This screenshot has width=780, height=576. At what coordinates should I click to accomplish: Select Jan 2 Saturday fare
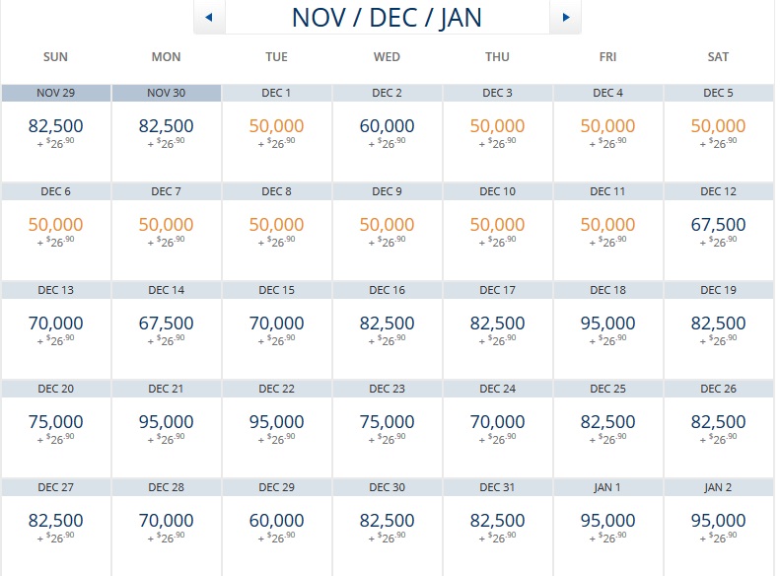point(719,521)
